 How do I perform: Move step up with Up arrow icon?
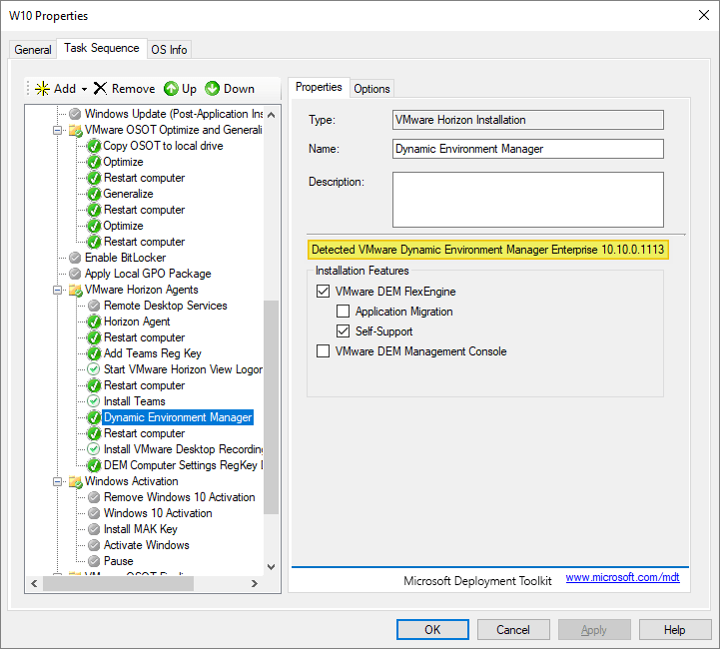(x=171, y=89)
